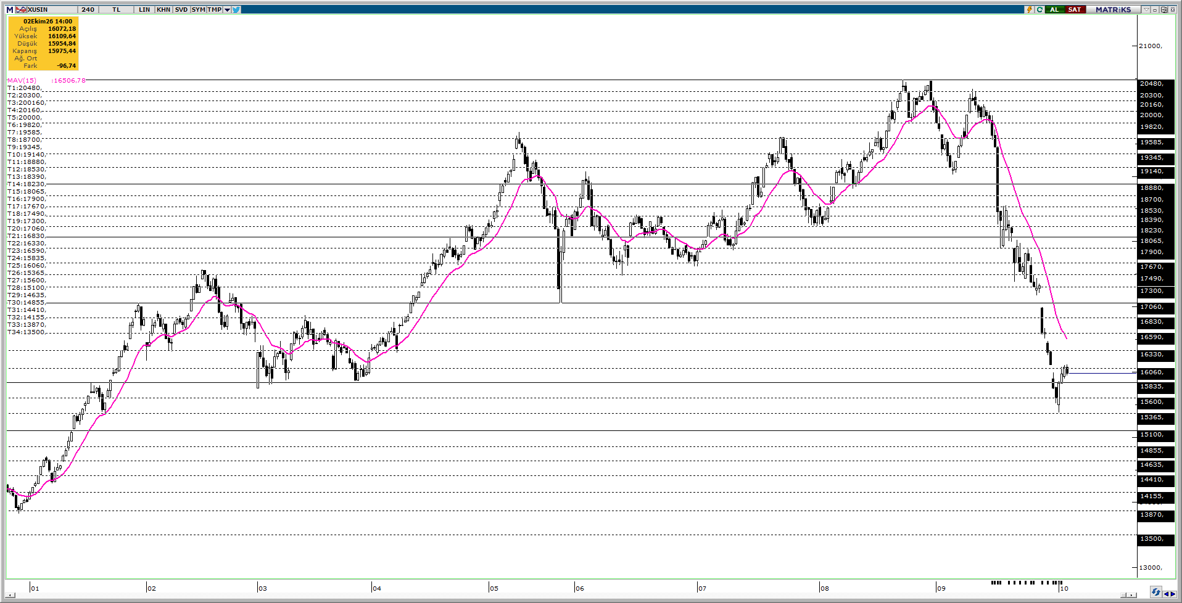Image resolution: width=1182 pixels, height=603 pixels.
Task: Expand the dropdown arrow next to TMP
Action: (x=227, y=10)
